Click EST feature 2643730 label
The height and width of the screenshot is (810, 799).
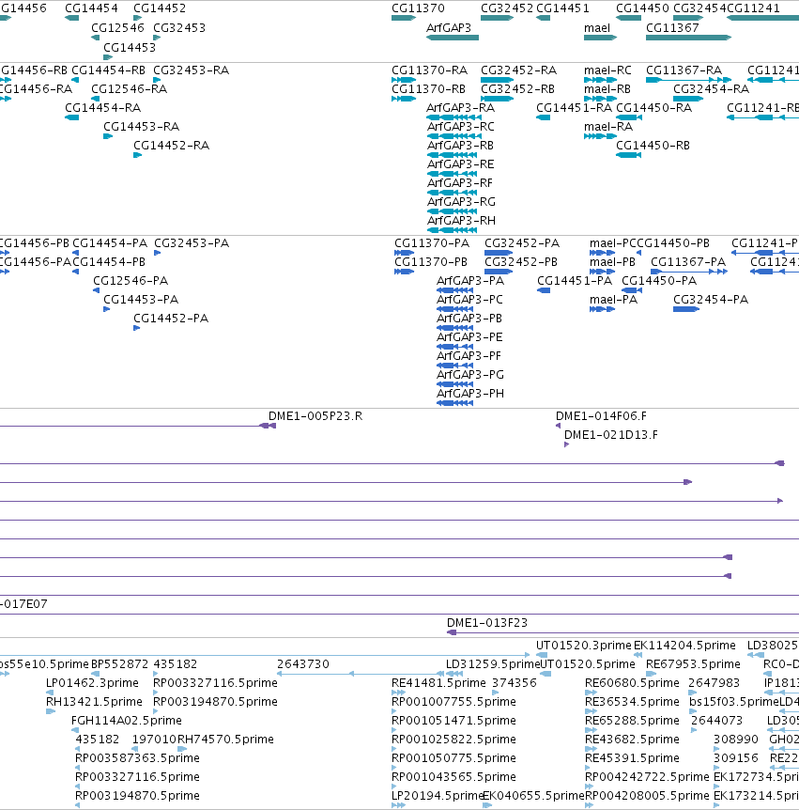[x=303, y=664]
